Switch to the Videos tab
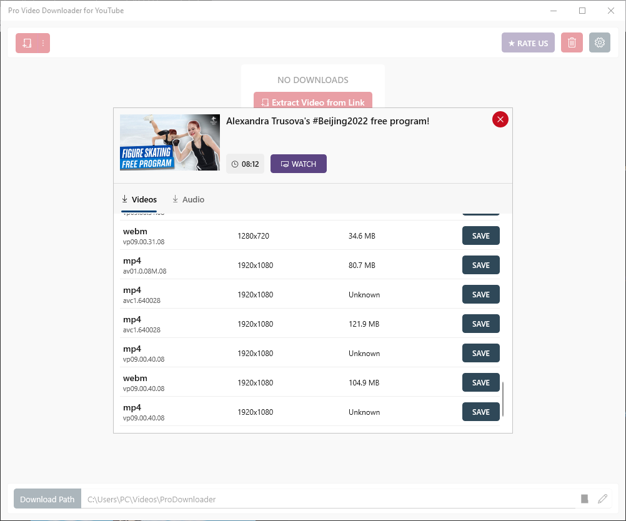This screenshot has width=626, height=521. pos(139,200)
